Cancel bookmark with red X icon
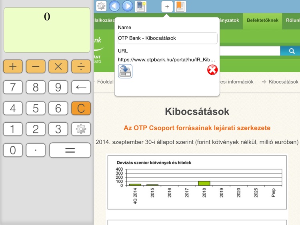The height and width of the screenshot is (225, 300). (212, 70)
